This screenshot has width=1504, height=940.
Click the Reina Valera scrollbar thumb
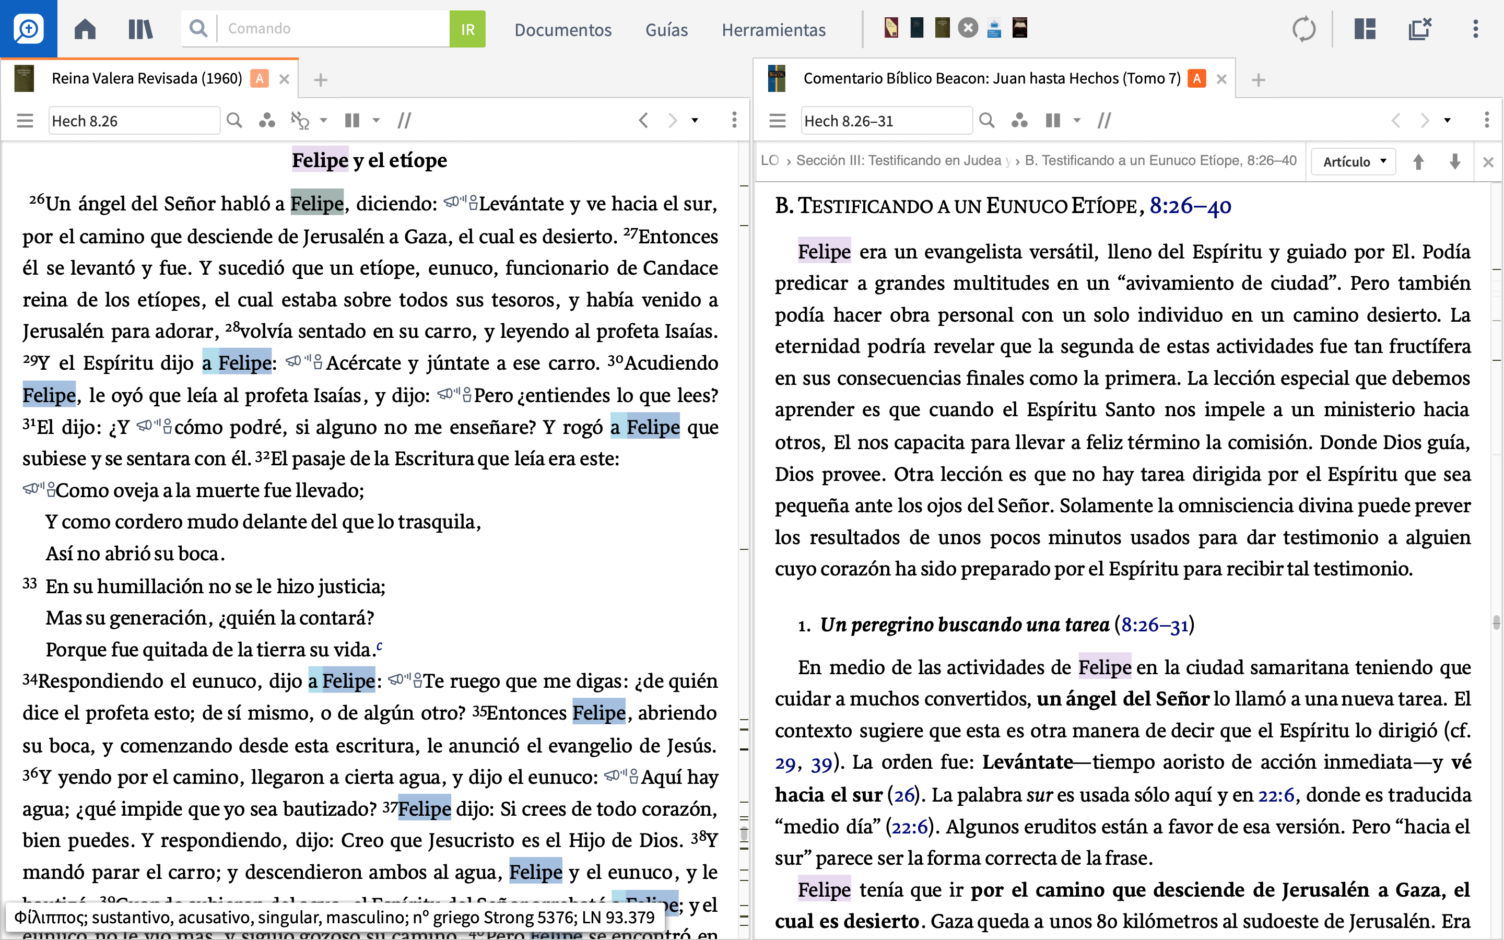point(744,833)
